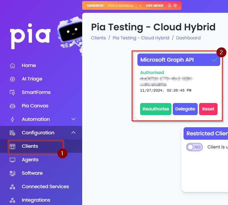Click the Pia Canvas robot icon

point(12,106)
